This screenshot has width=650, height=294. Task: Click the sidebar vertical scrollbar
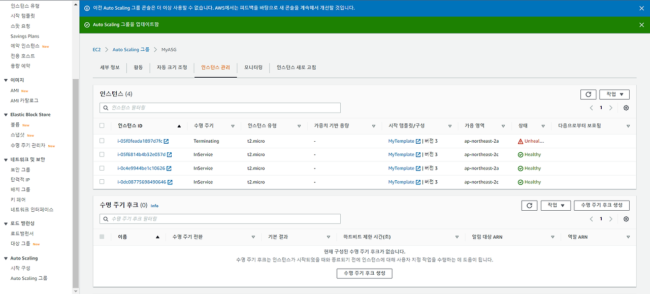76,183
